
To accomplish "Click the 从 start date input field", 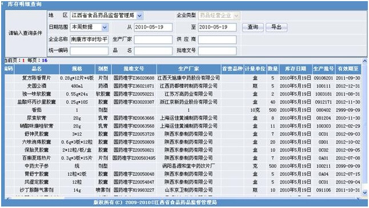I will point(153,27).
